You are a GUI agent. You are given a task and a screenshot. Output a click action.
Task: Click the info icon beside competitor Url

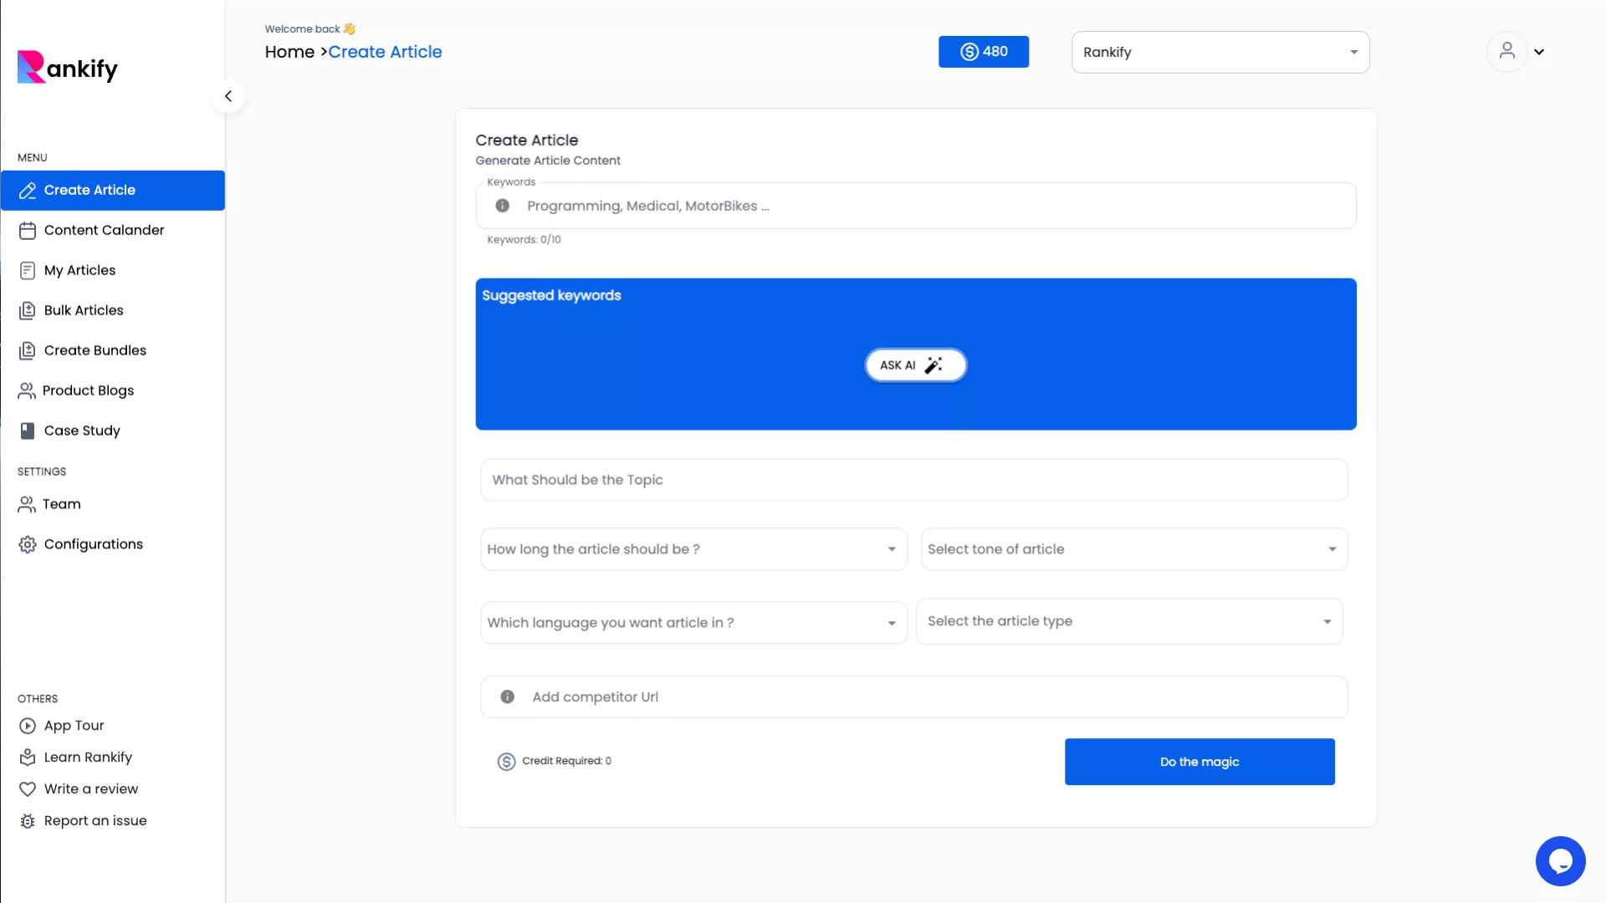(507, 696)
